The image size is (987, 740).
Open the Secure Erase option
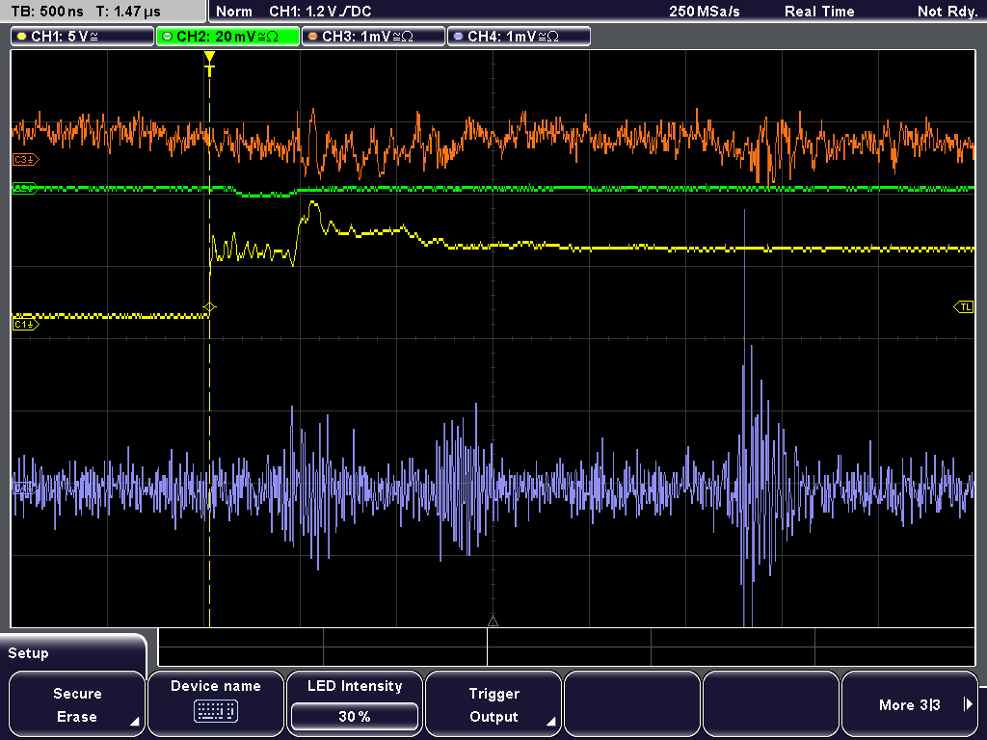tap(77, 704)
